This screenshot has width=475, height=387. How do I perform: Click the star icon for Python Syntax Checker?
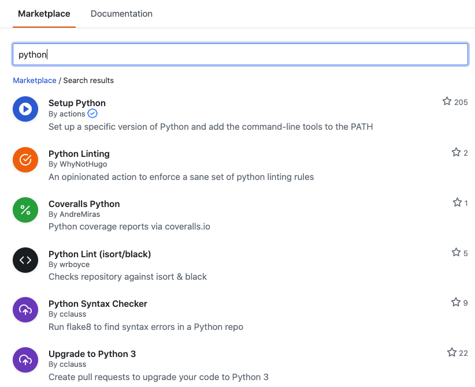tap(455, 302)
